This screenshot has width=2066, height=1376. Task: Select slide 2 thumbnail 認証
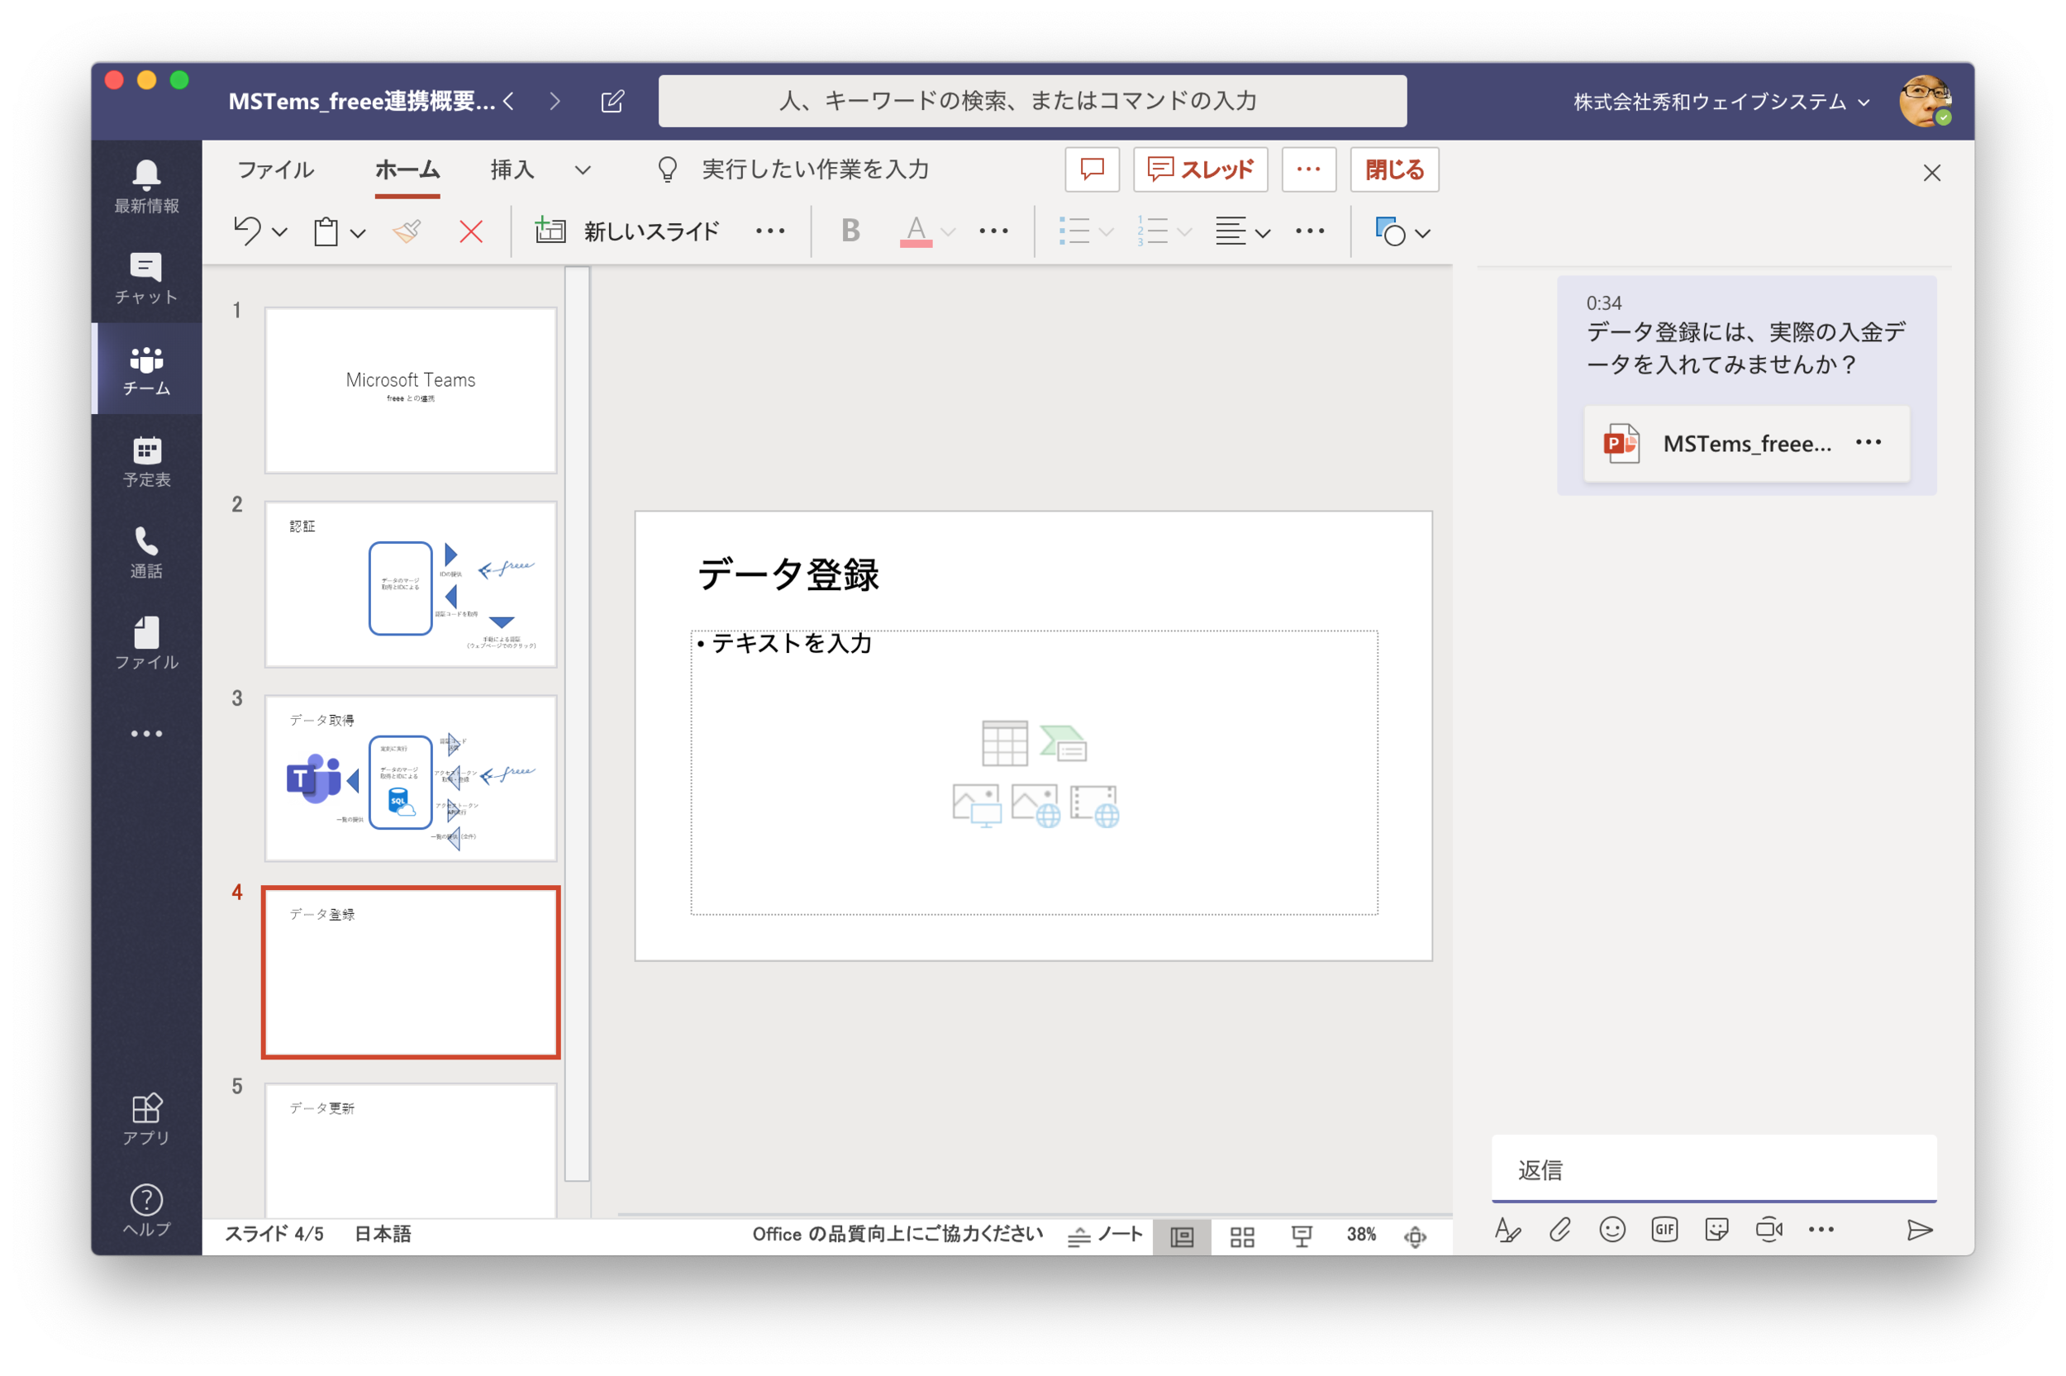411,584
